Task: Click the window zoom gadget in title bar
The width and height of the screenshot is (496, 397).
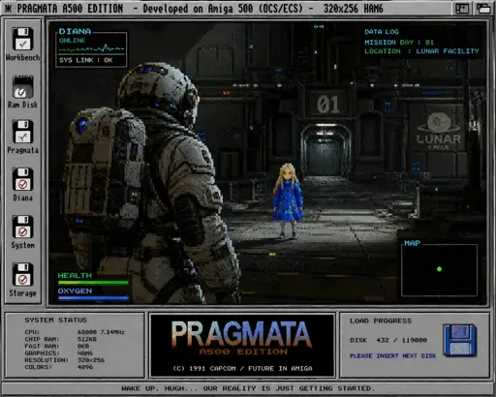Action: (x=462, y=9)
